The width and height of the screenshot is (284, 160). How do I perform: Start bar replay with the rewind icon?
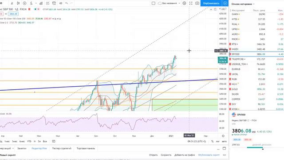(61, 3)
